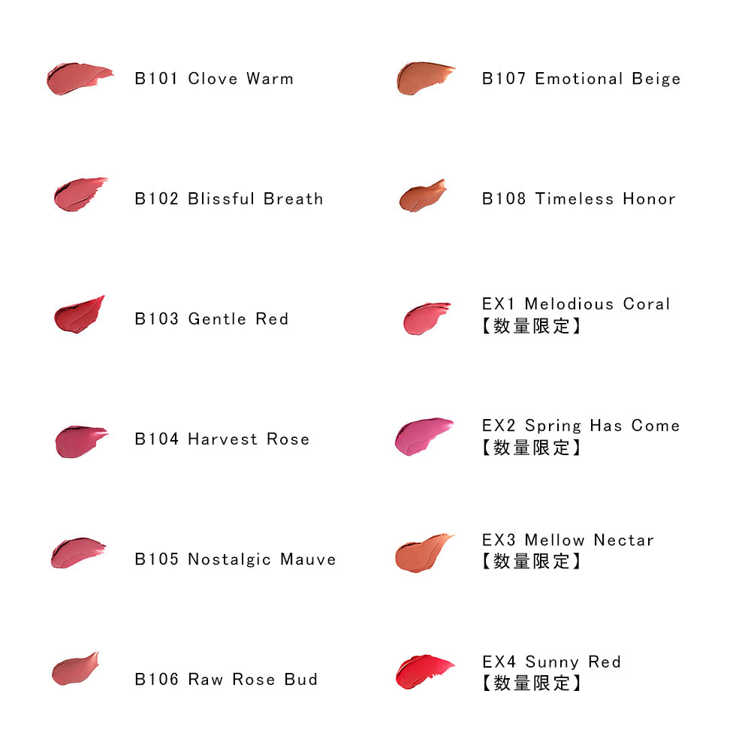The image size is (751, 751).
Task: Click the B101 Clove Warm label
Action: click(214, 79)
